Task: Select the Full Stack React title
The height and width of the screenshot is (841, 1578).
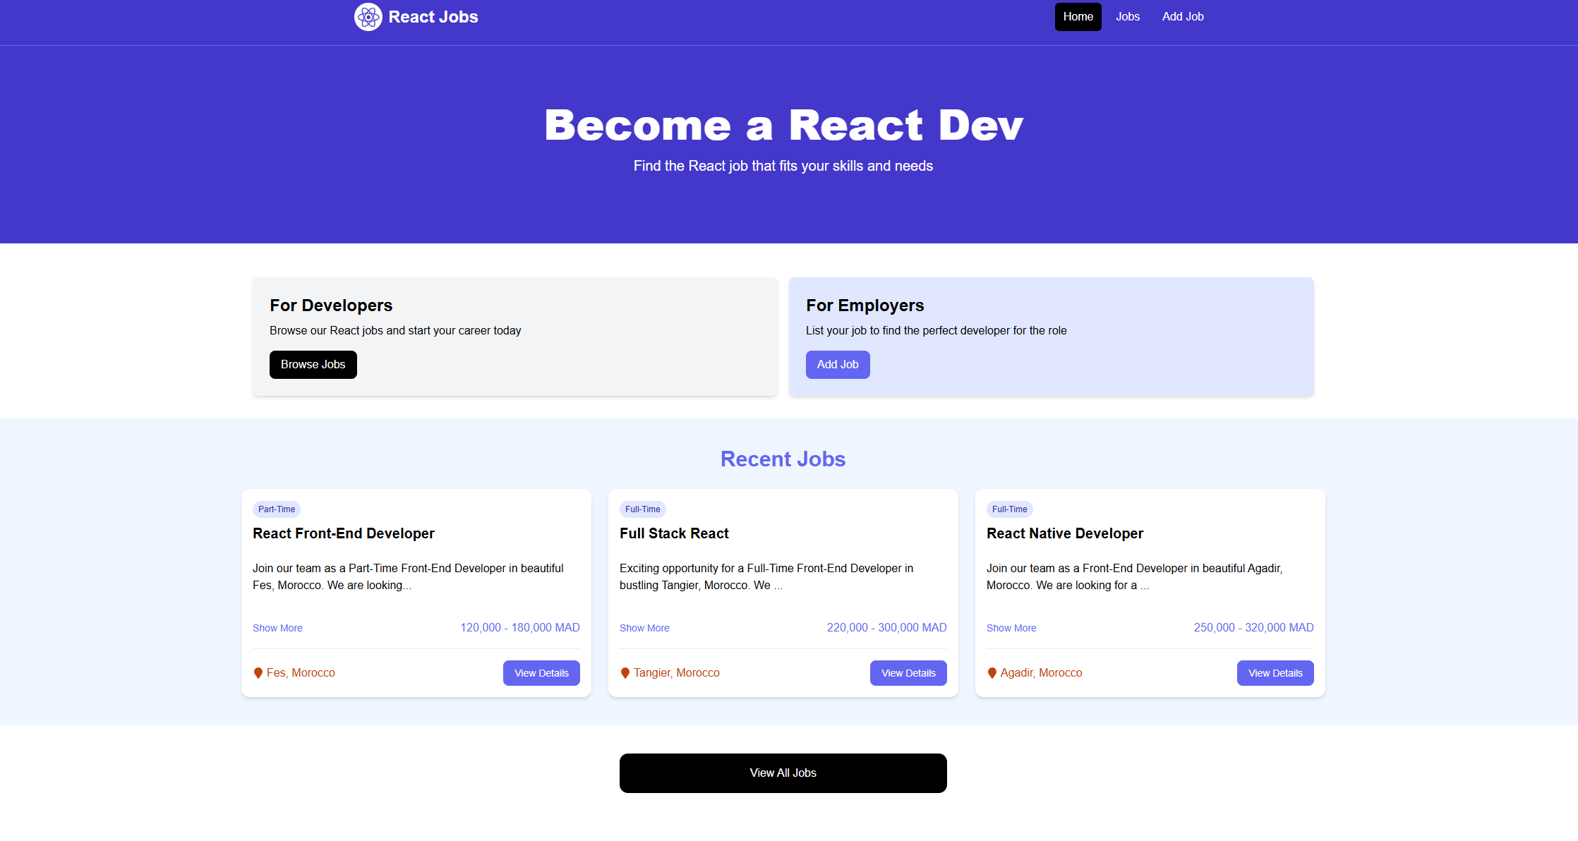Action: [674, 533]
